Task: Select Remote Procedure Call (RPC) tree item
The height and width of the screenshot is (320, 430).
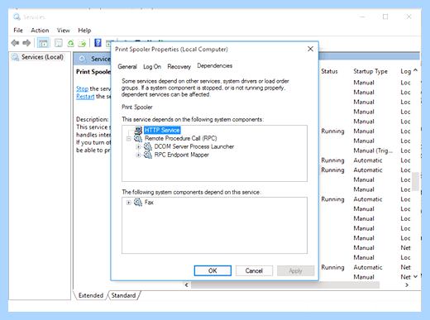Action: 181,138
